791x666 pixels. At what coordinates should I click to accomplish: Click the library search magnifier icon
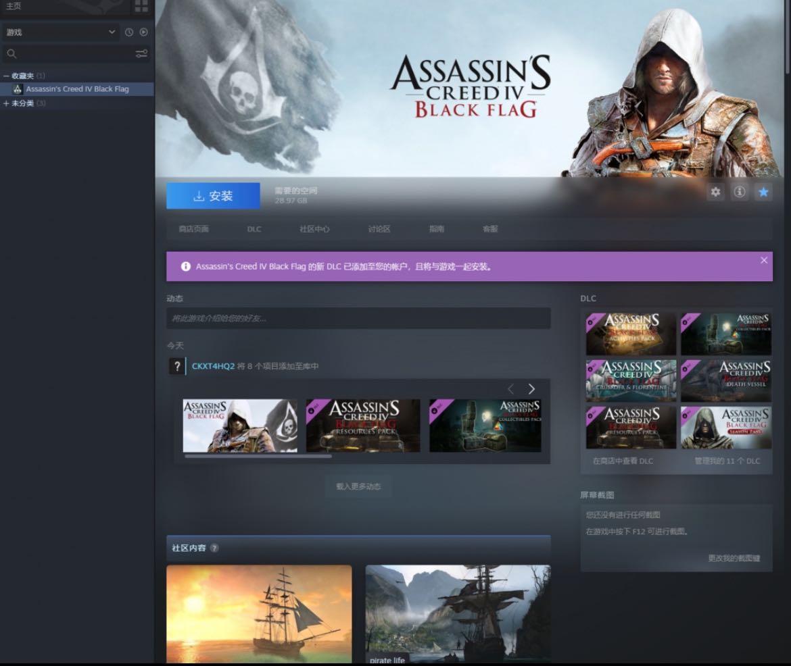coord(11,53)
